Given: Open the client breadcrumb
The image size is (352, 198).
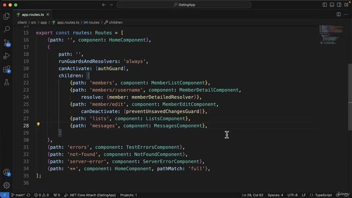Looking at the screenshot, I should pos(22,23).
